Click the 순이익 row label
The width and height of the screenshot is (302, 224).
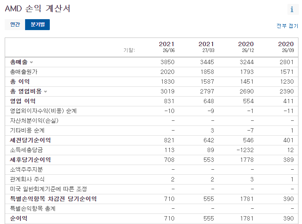(19, 219)
